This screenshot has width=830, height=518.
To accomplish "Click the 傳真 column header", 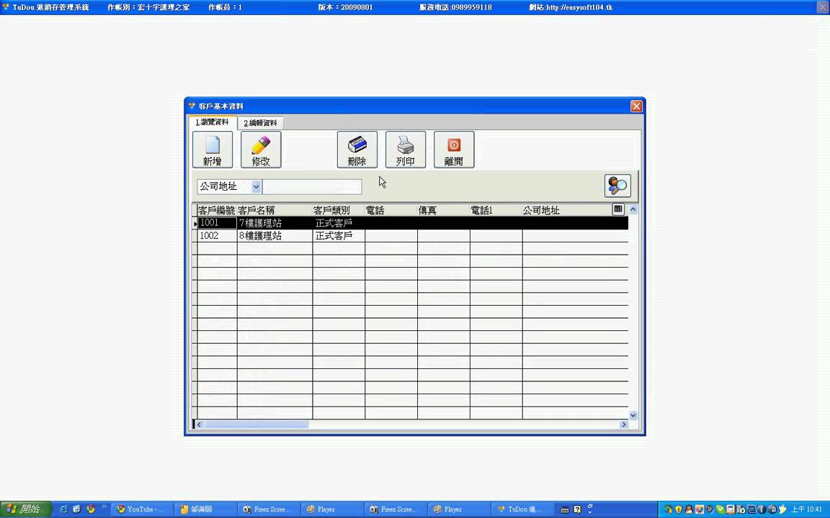I will point(443,210).
